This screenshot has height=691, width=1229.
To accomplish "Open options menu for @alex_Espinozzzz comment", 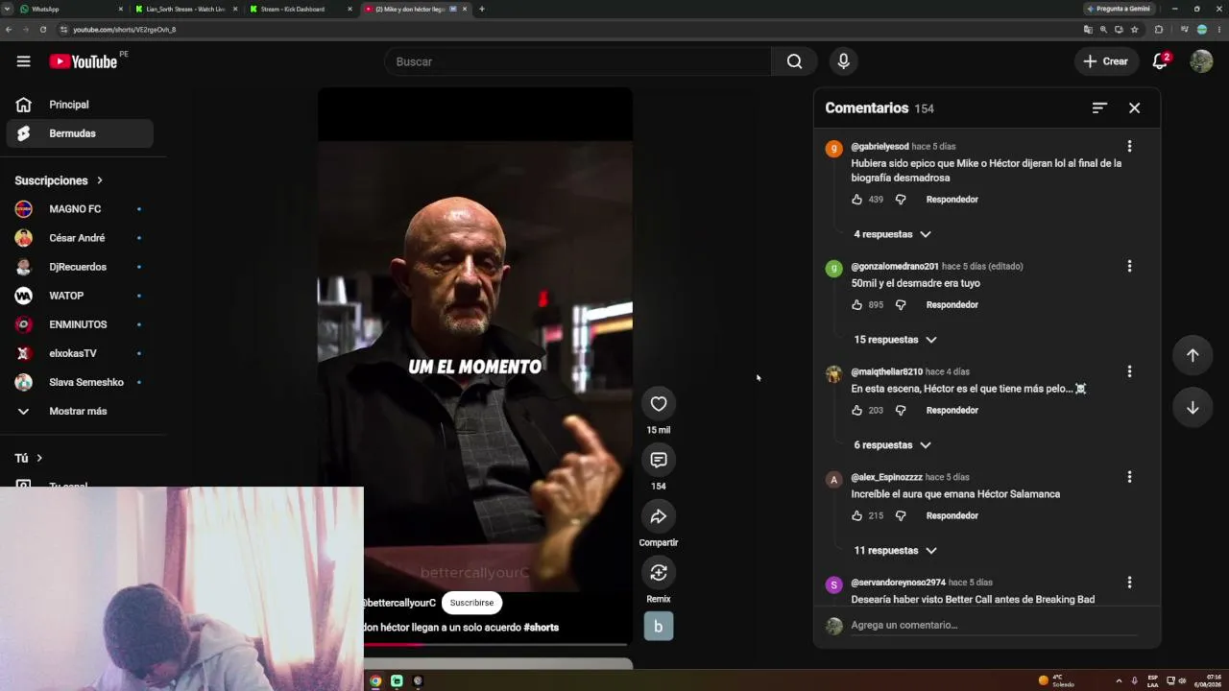I will [x=1129, y=477].
